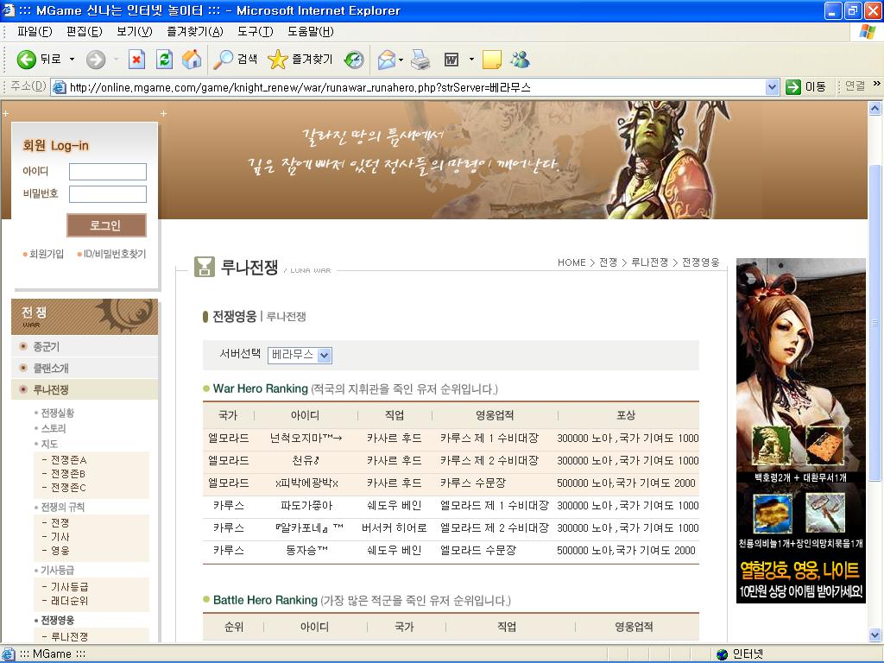Open 전쟁존A map link
Image resolution: width=884 pixels, height=663 pixels.
(x=68, y=460)
